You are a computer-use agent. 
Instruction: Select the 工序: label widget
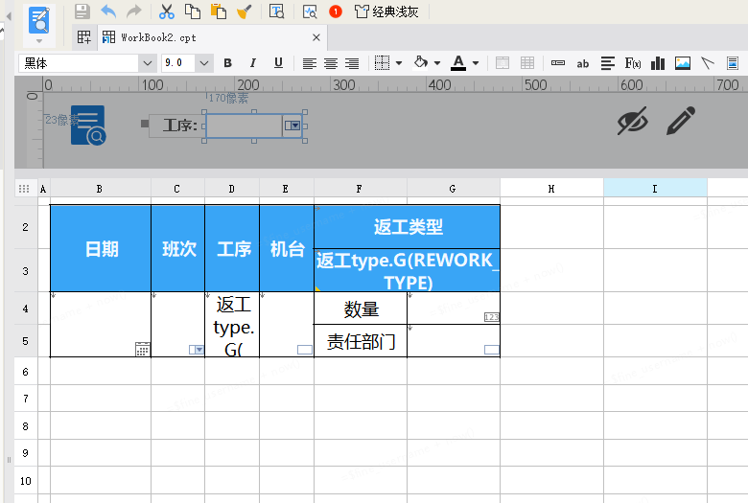pyautogui.click(x=177, y=126)
